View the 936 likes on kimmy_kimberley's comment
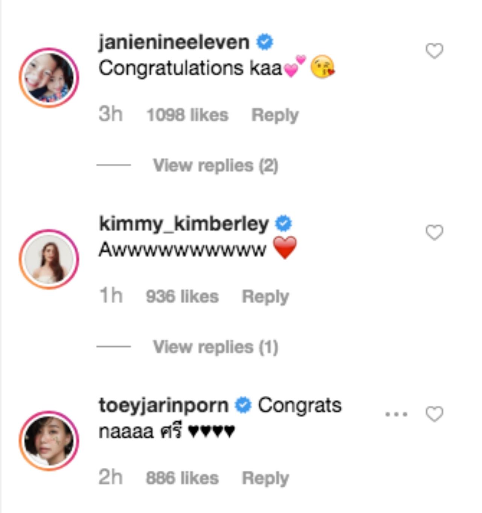 pyautogui.click(x=182, y=296)
